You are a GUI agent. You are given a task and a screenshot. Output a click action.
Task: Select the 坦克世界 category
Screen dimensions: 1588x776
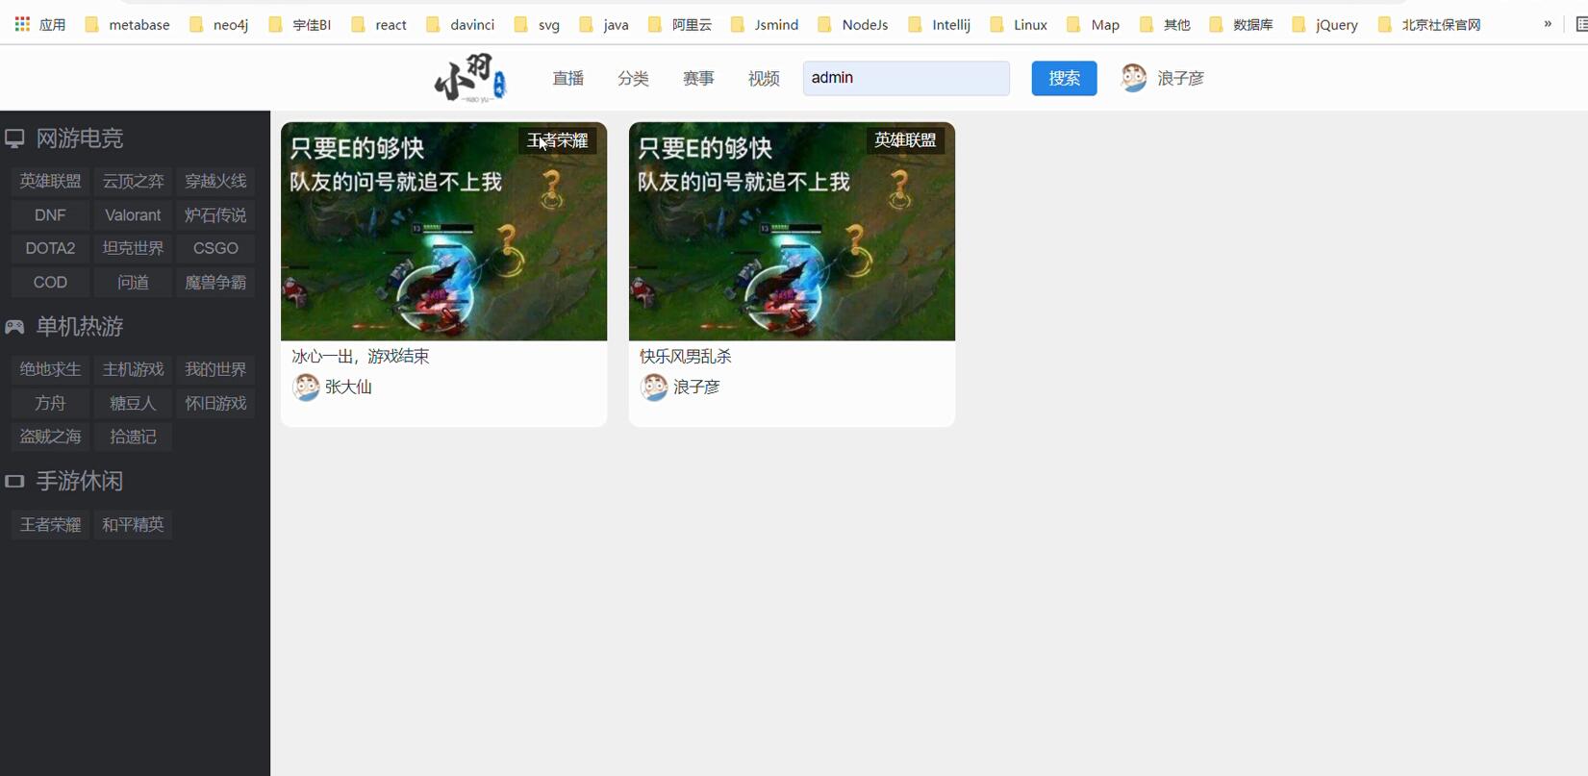[134, 248]
